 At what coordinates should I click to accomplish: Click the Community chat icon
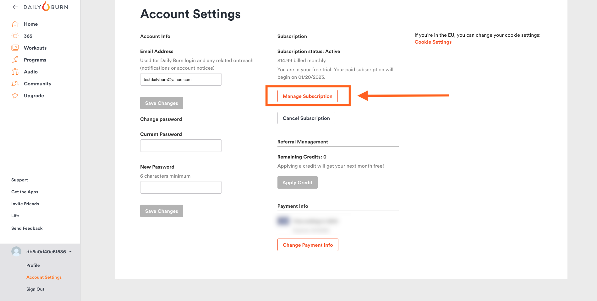pyautogui.click(x=15, y=83)
